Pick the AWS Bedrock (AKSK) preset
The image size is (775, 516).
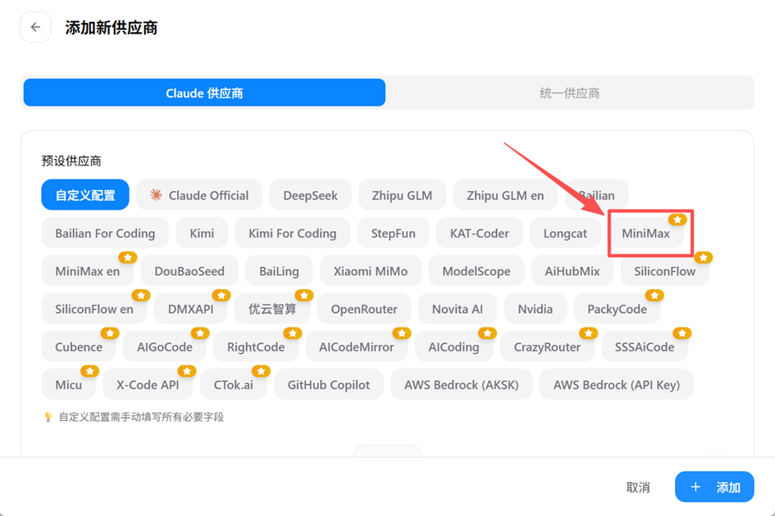tap(461, 385)
